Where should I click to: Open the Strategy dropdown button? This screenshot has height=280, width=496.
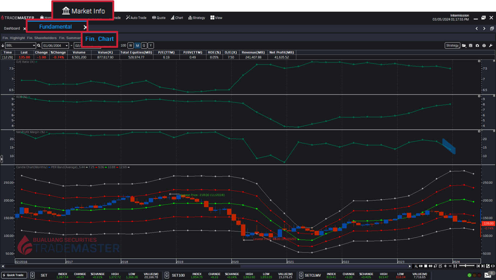pos(452,46)
